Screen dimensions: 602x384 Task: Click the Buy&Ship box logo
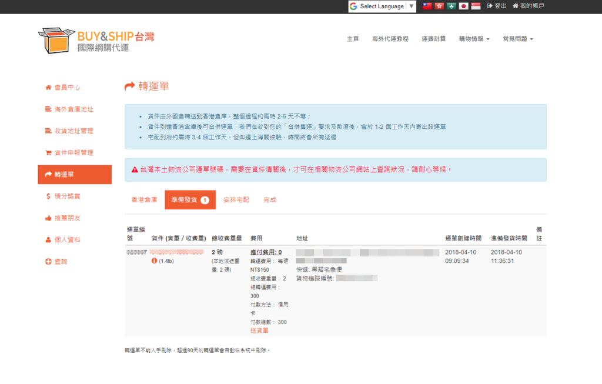pos(56,40)
